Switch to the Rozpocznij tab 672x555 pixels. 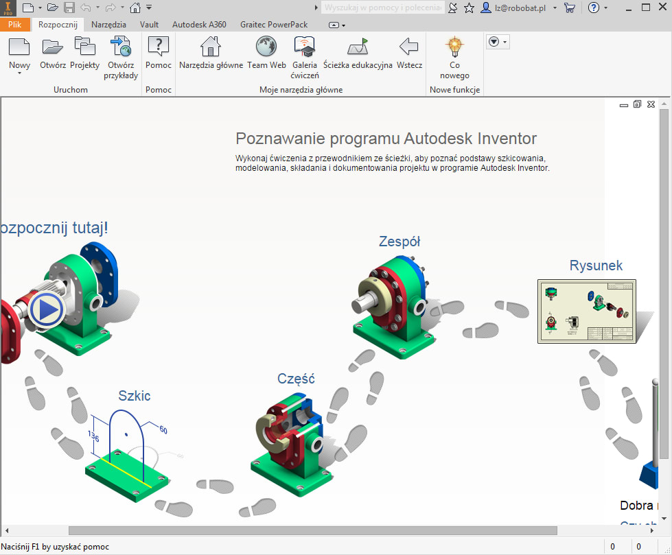click(x=58, y=25)
